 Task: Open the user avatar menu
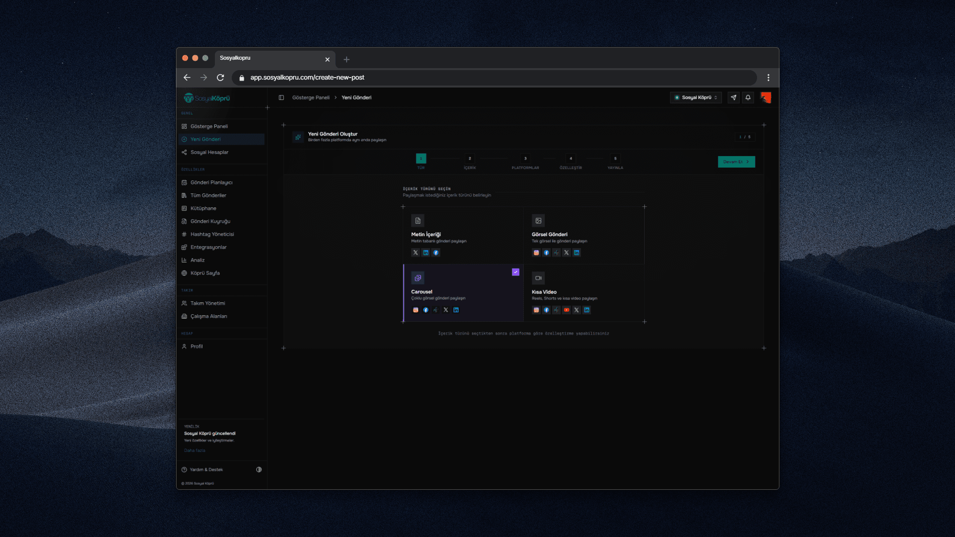click(x=765, y=97)
